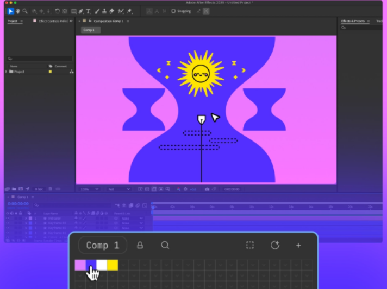Open the 100% magnification dropdown
387x289 pixels.
tap(89, 189)
